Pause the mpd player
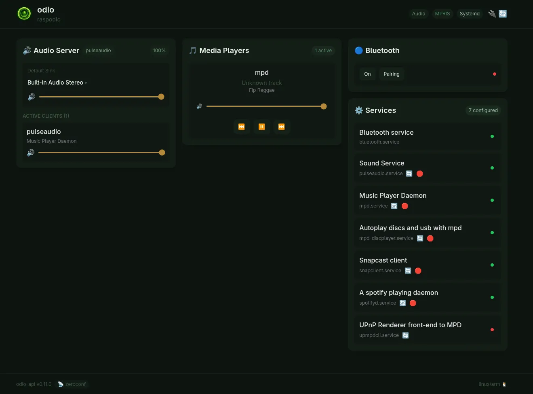 coord(261,127)
